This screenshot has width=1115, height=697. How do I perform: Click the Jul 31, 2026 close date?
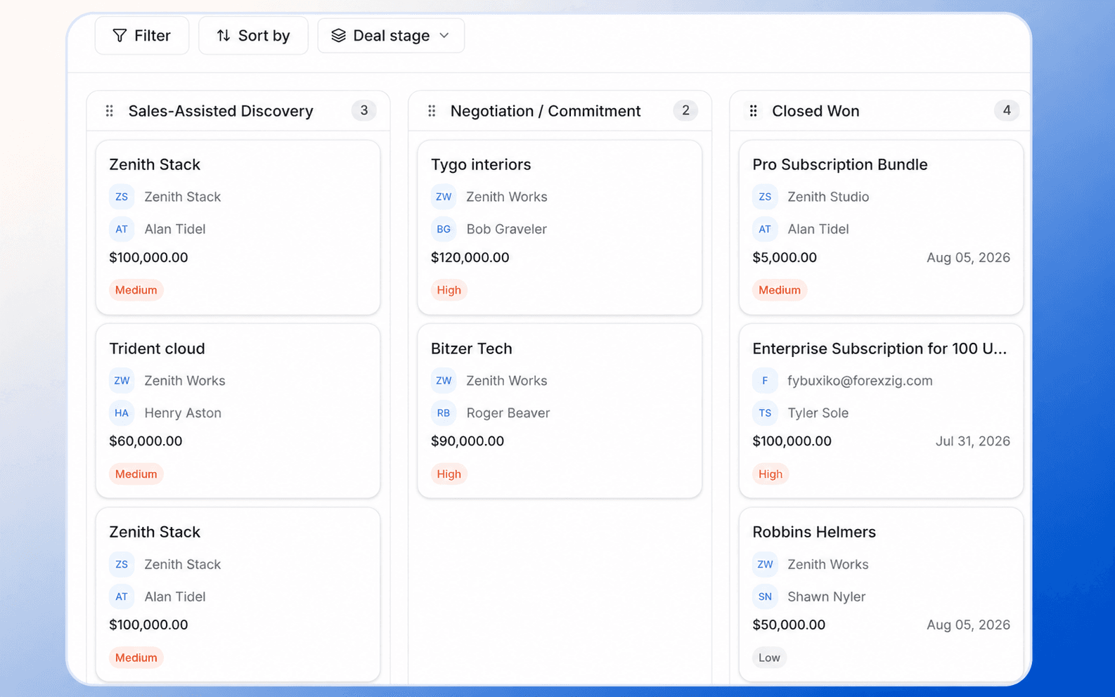(973, 441)
